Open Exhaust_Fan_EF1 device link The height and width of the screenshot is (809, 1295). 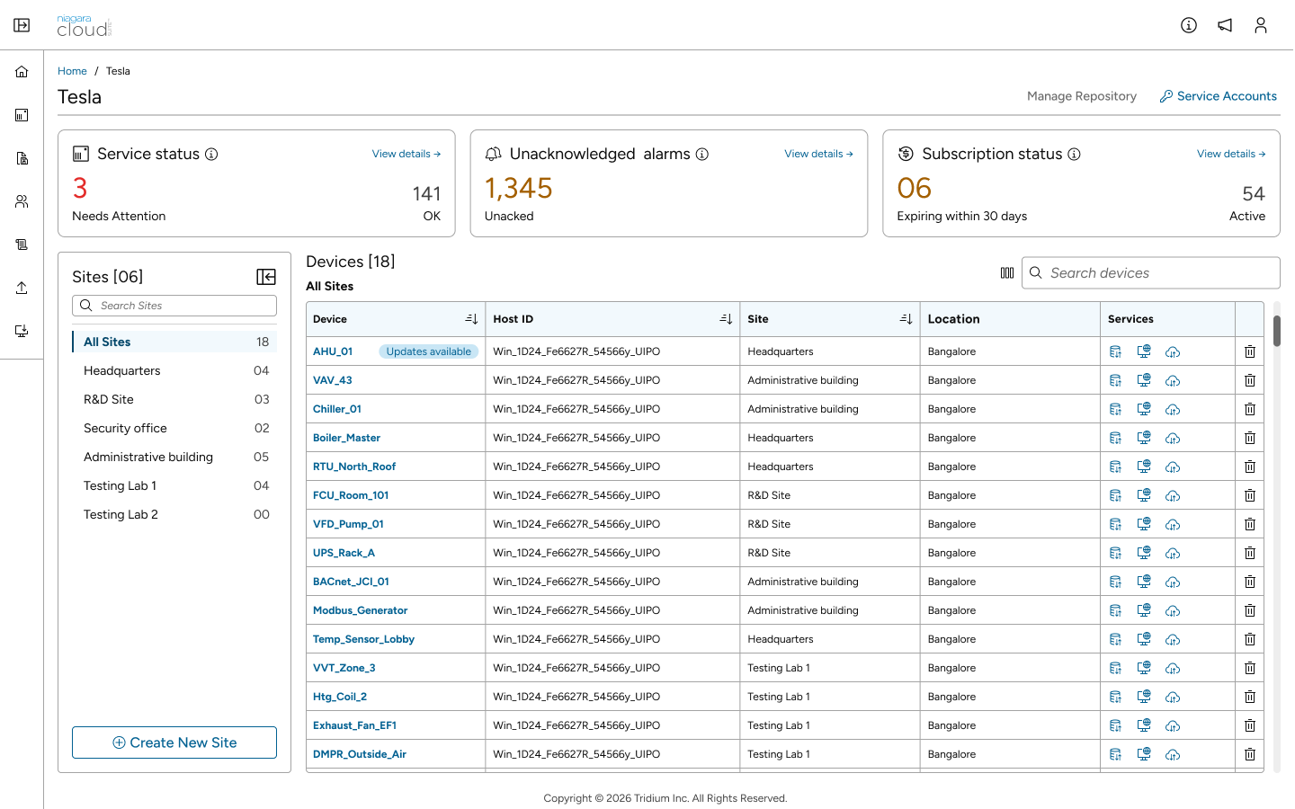pyautogui.click(x=354, y=725)
